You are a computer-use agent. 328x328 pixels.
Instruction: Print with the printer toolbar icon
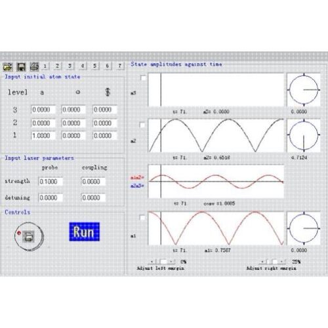(34, 66)
